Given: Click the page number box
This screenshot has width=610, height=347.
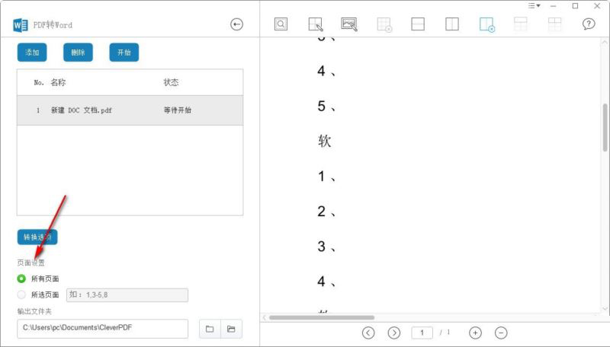Looking at the screenshot, I should coord(422,333).
